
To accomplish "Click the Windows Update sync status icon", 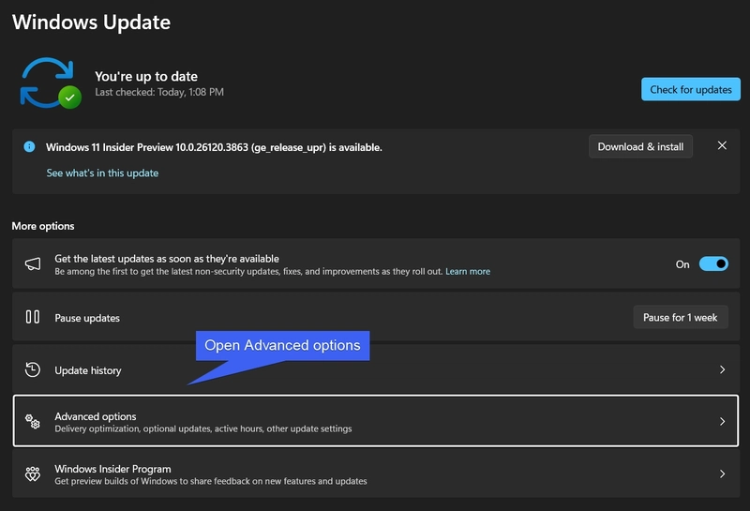I will point(51,83).
